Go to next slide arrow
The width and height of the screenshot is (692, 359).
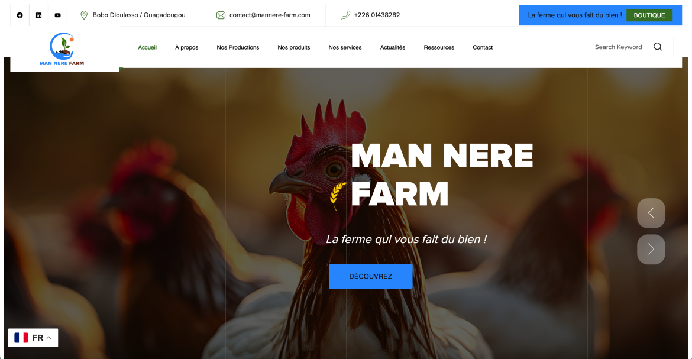651,250
